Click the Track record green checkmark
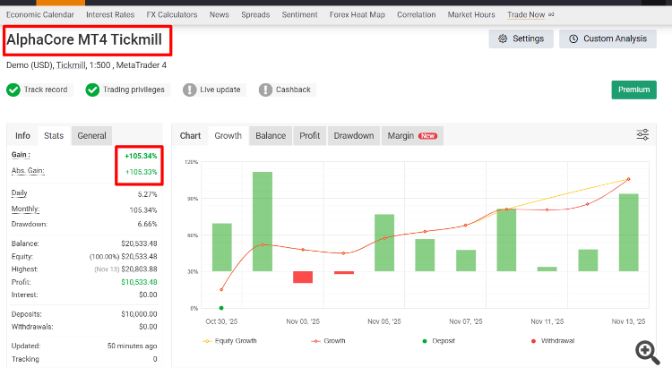Viewport: 672px width, 376px height. tap(13, 90)
